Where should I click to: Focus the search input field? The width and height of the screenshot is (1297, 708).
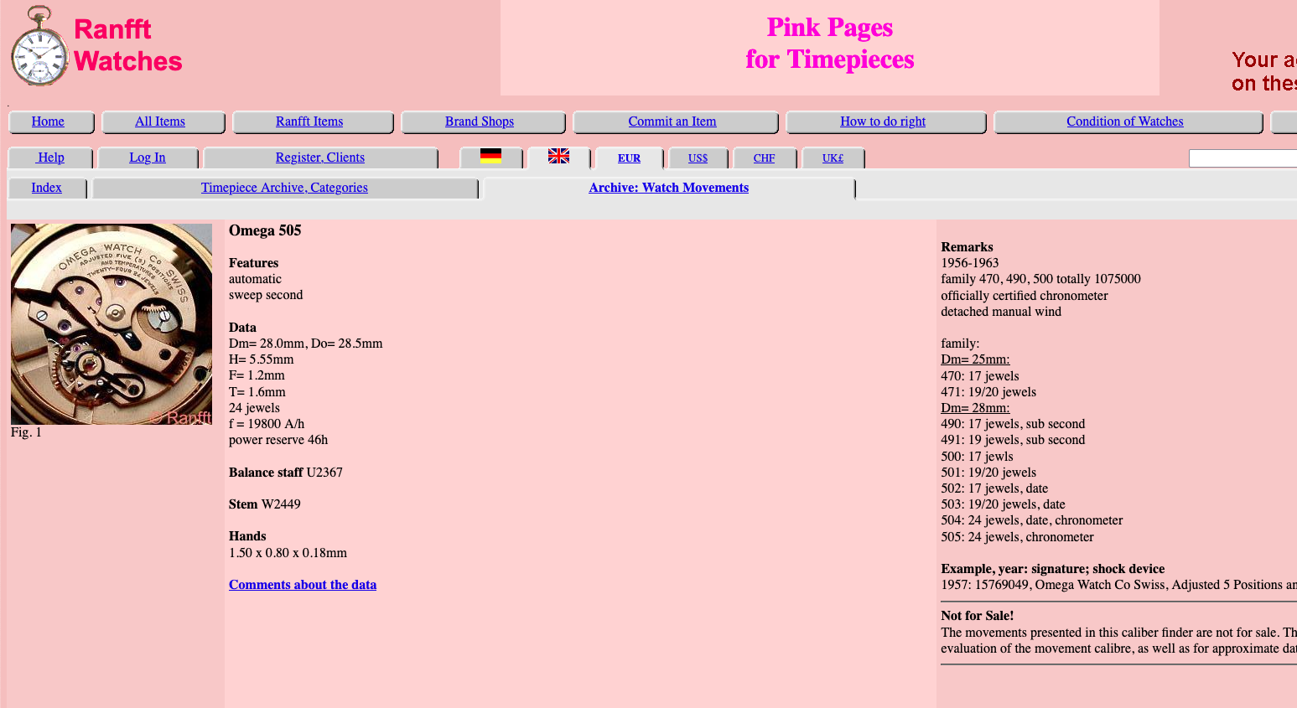[x=1243, y=158]
